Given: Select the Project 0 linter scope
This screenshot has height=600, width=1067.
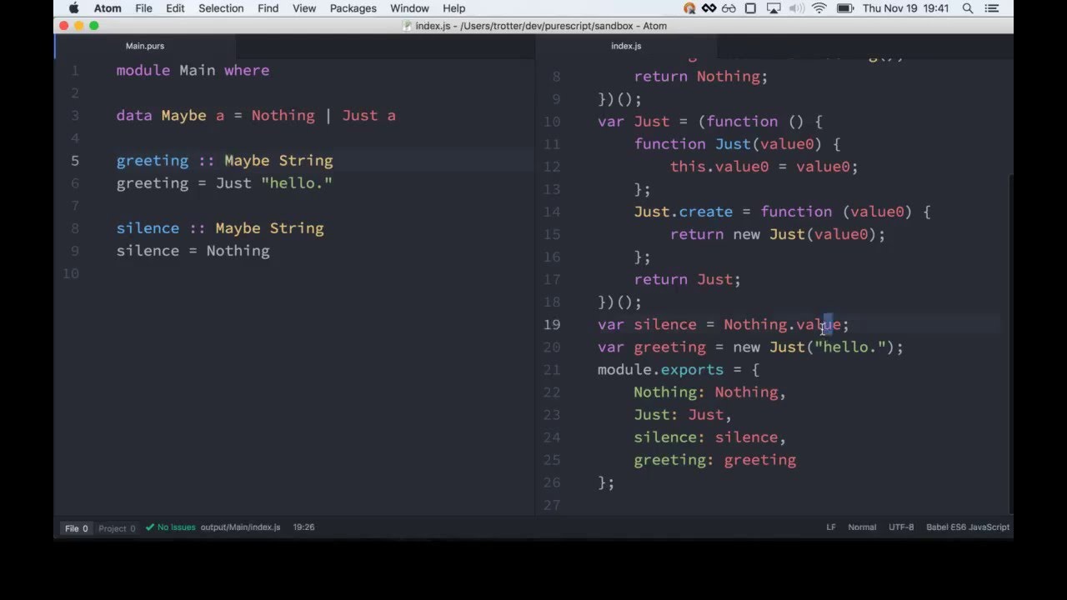Looking at the screenshot, I should coord(117,528).
